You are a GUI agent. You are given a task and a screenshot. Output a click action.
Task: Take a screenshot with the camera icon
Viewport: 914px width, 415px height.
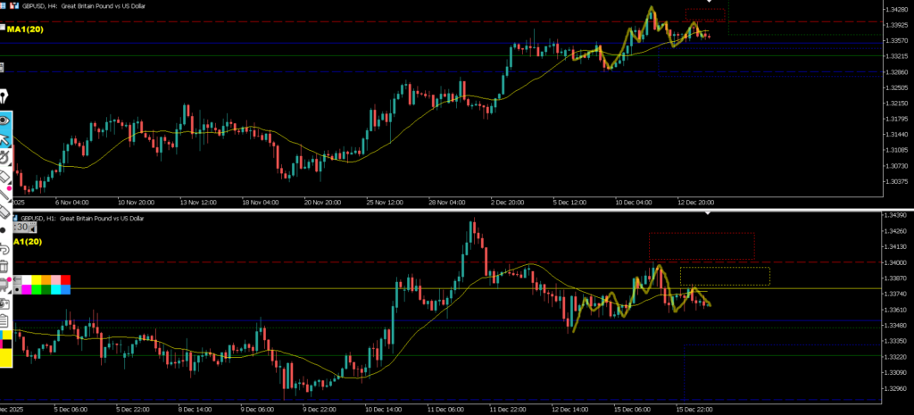(4, 303)
